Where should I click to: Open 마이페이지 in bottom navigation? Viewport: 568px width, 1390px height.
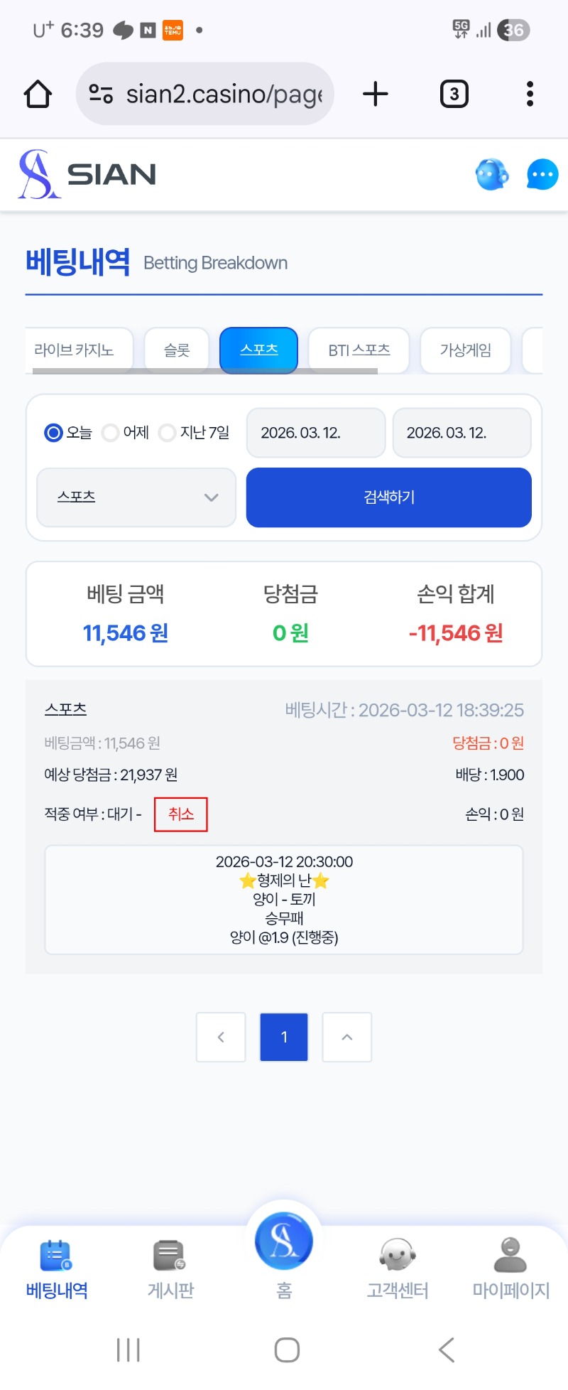(x=511, y=1269)
